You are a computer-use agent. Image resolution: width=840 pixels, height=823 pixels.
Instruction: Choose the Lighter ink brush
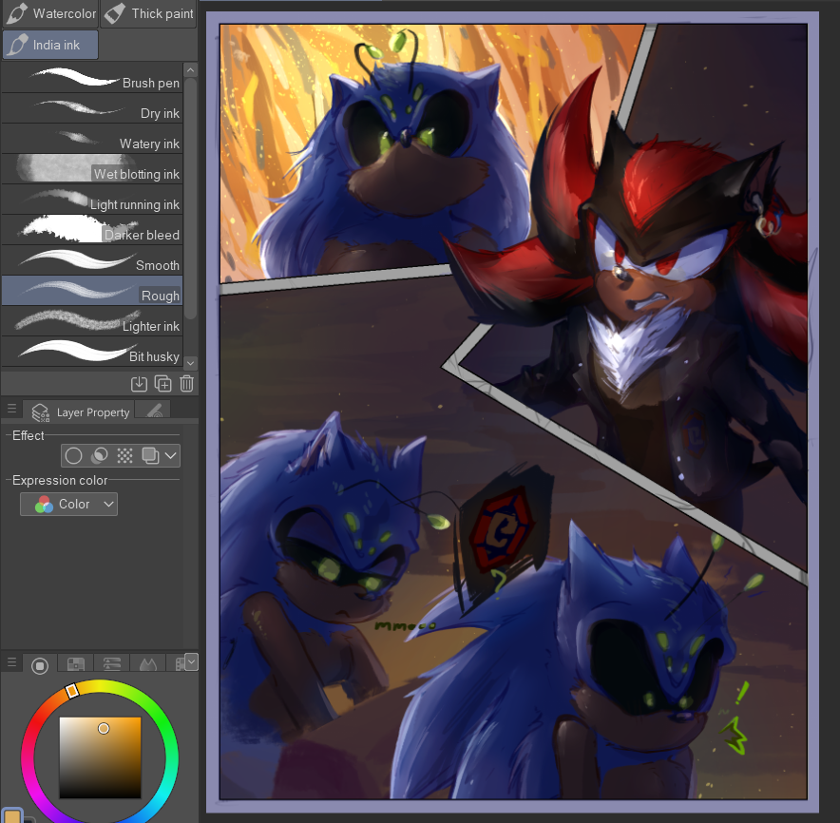click(x=92, y=321)
